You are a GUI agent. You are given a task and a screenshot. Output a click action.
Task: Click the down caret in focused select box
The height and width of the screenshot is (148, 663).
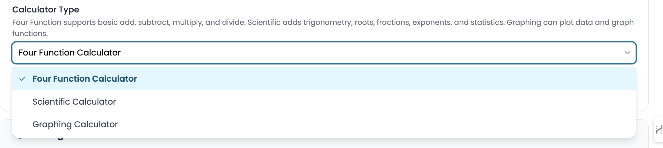point(627,53)
